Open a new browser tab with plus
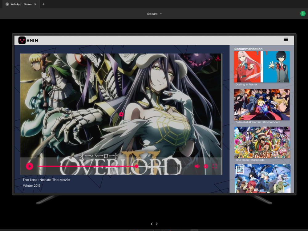The image size is (308, 231). [43, 4]
